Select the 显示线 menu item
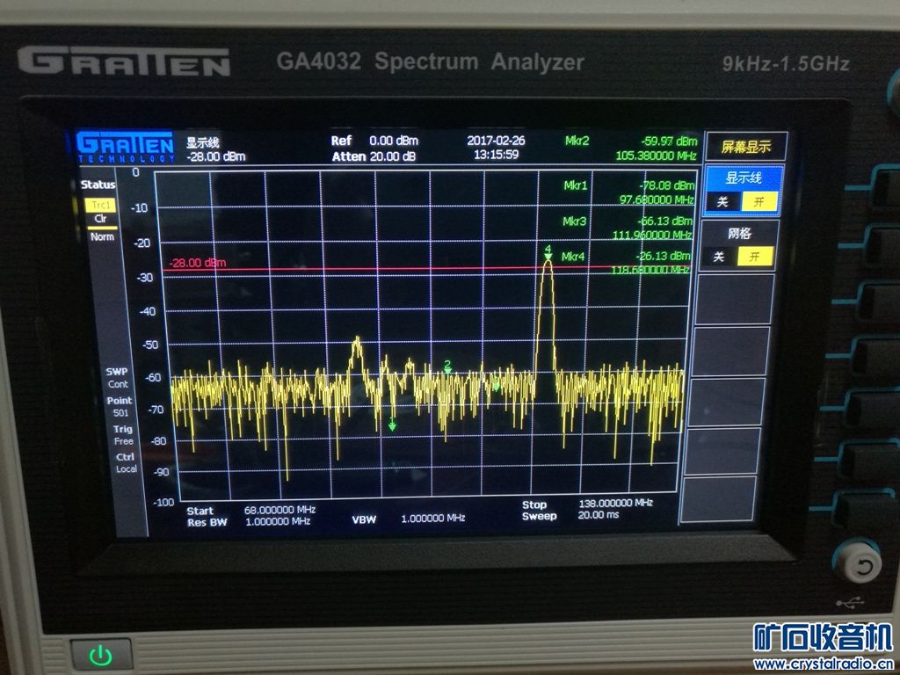Image resolution: width=900 pixels, height=675 pixels. tap(744, 178)
